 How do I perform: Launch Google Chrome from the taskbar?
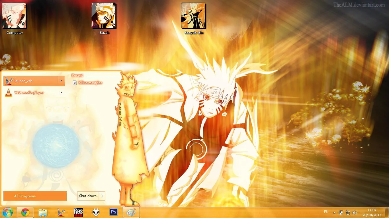(x=25, y=212)
